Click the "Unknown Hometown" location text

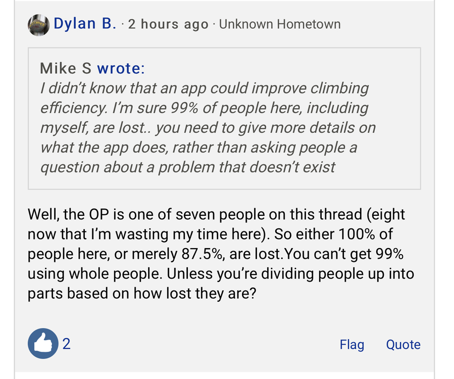click(x=280, y=24)
